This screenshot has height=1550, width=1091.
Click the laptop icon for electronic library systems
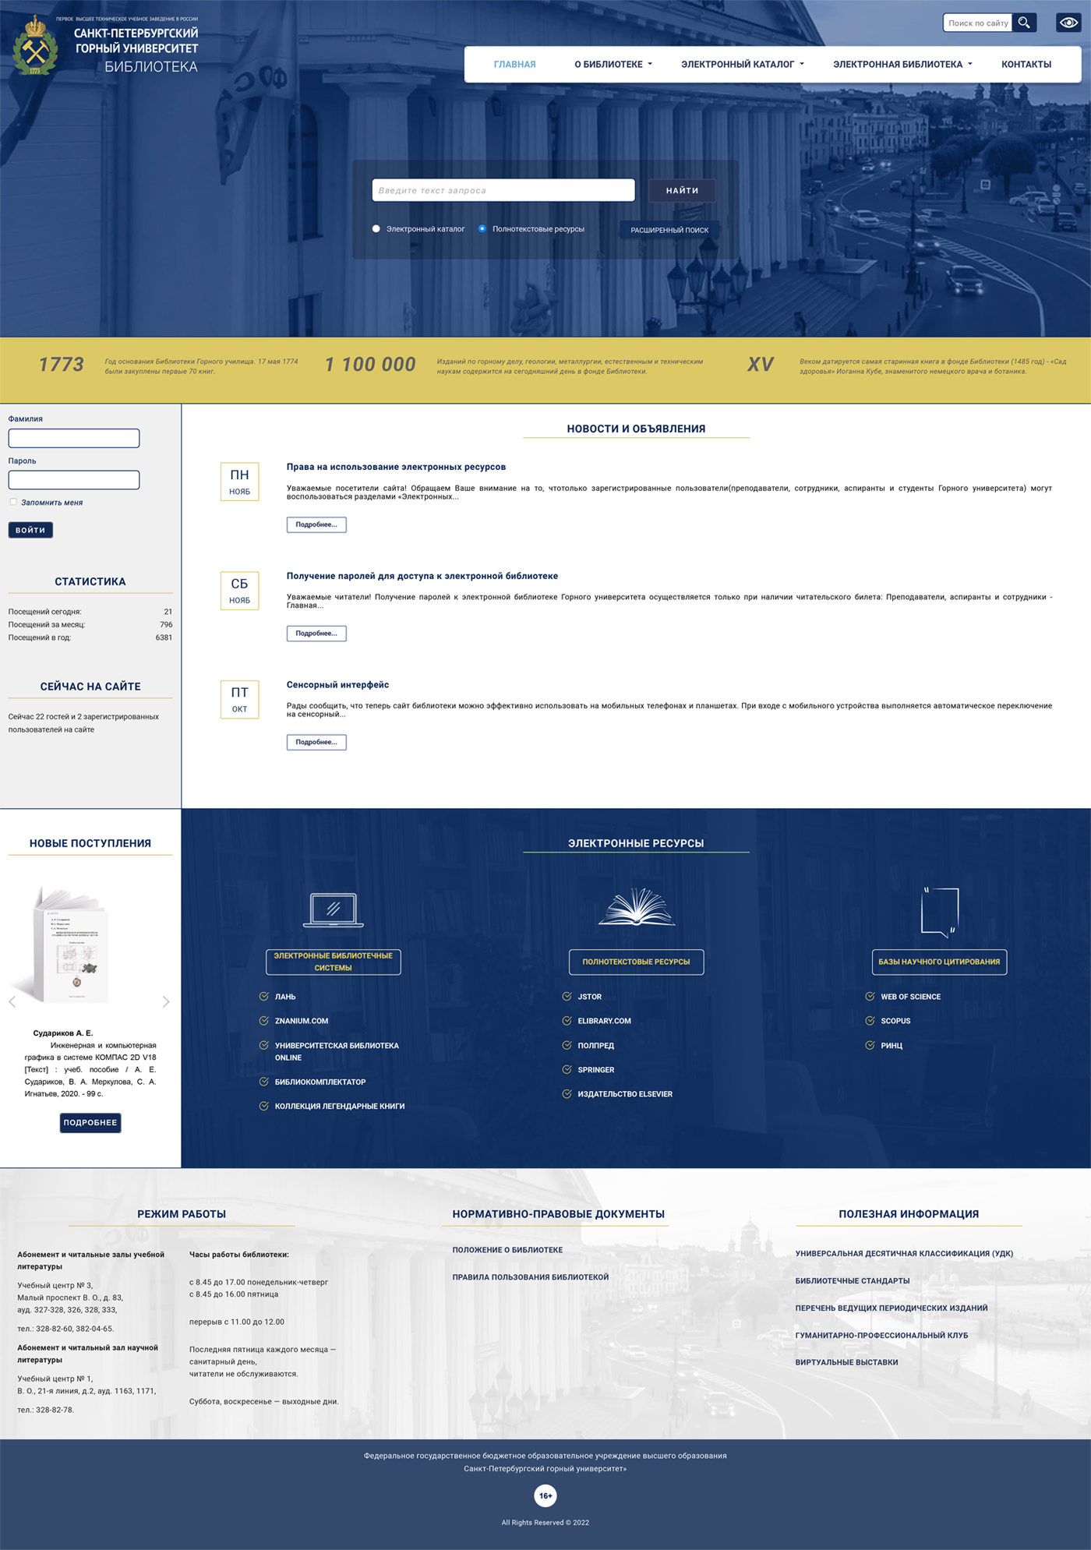click(x=333, y=909)
